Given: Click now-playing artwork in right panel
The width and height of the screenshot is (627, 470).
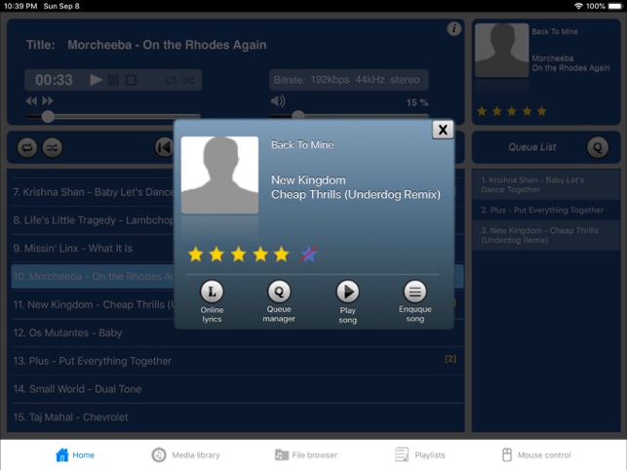Looking at the screenshot, I should pyautogui.click(x=502, y=50).
